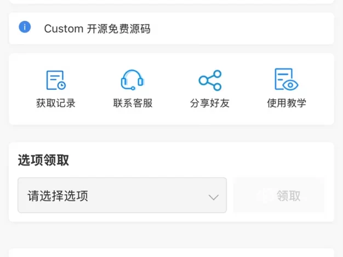
Task: Select the 联系客服 label
Action: click(133, 103)
